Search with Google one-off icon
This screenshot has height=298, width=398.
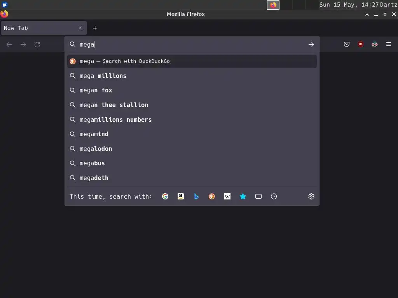pyautogui.click(x=165, y=196)
